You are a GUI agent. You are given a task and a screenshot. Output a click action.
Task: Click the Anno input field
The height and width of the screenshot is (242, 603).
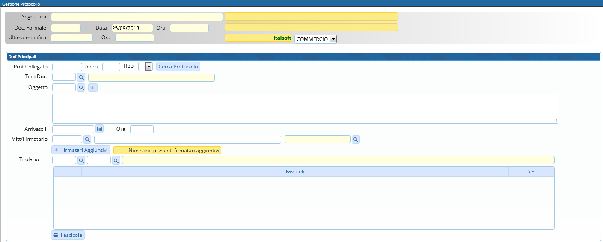[x=111, y=67]
